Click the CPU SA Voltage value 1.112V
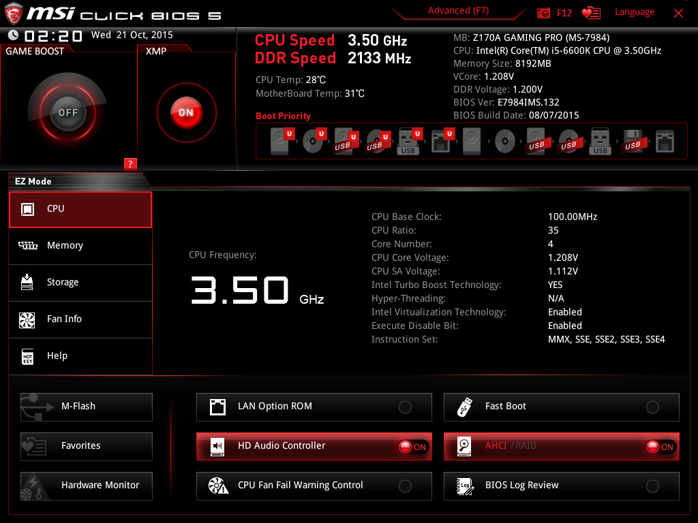This screenshot has height=523, width=698. [x=562, y=271]
